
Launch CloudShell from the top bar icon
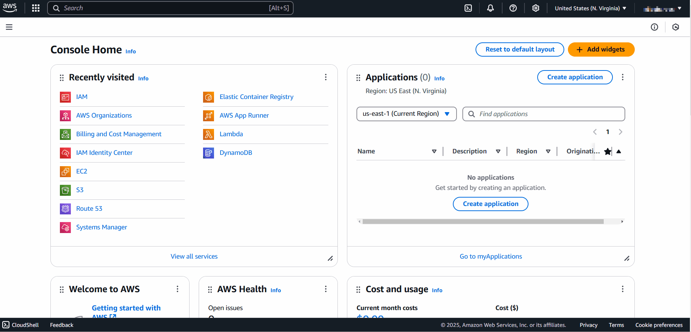[x=468, y=8]
